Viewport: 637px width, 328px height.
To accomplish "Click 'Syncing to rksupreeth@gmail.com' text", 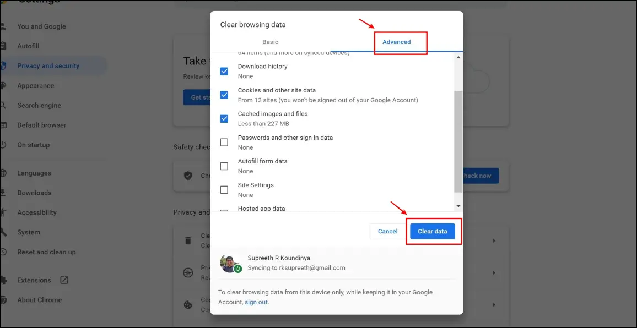I will coord(296,268).
